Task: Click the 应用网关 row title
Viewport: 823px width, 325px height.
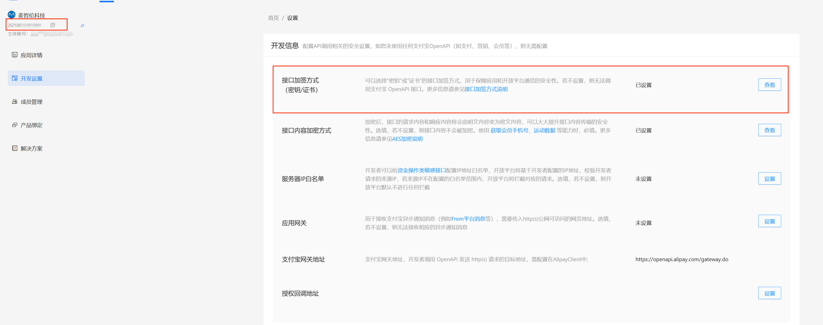Action: (x=294, y=223)
